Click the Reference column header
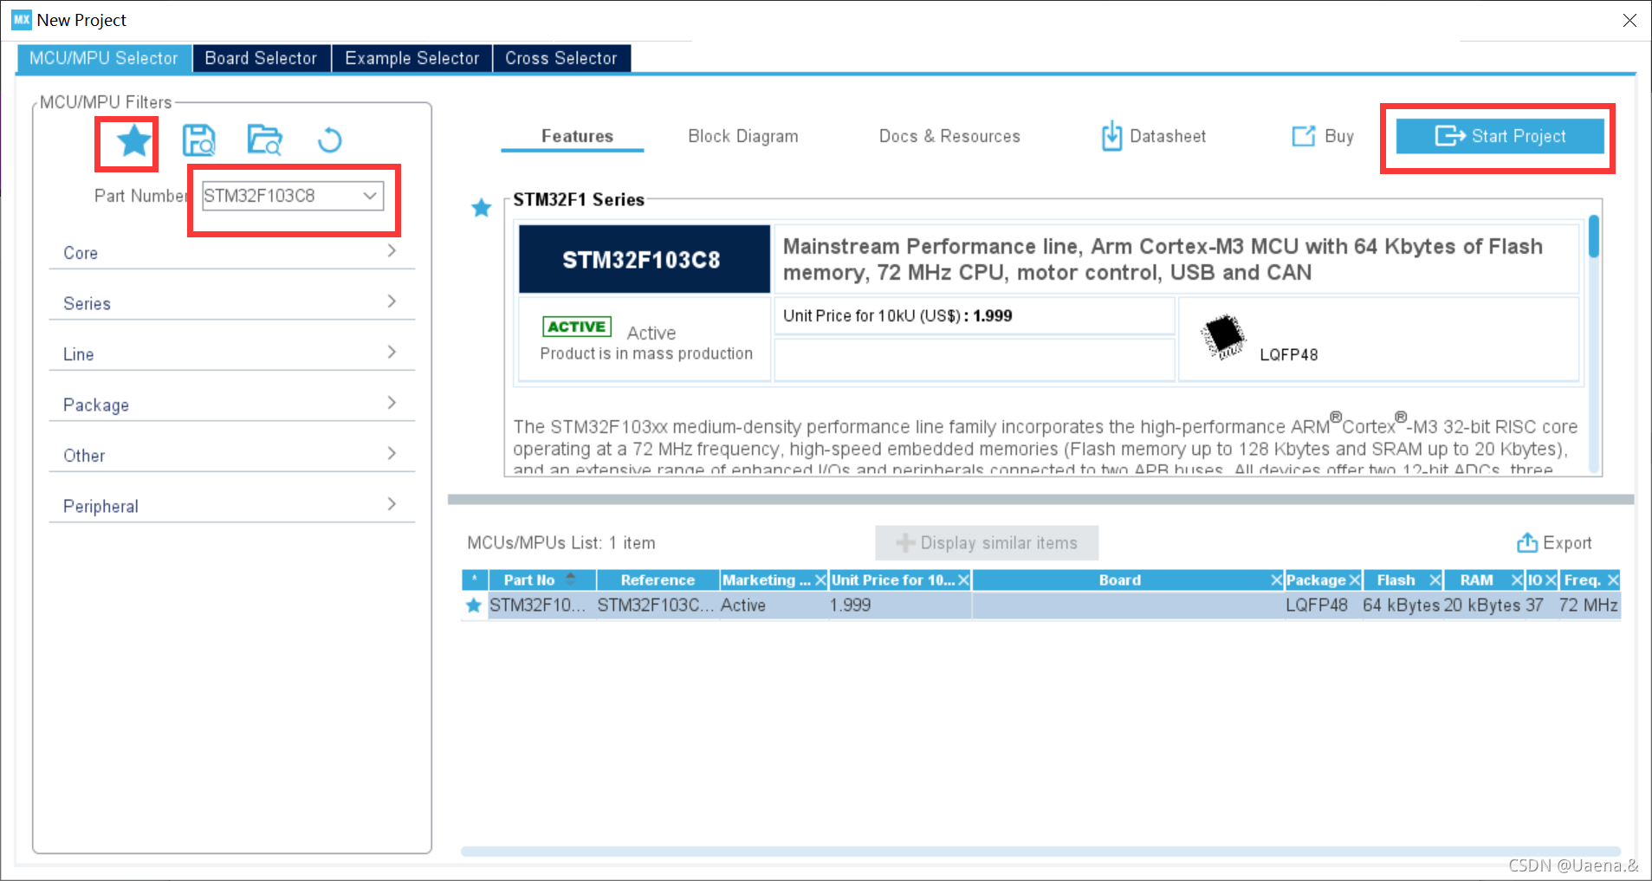 tap(658, 580)
